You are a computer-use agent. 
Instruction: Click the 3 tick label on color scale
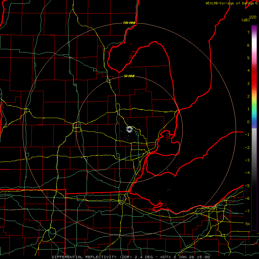(248, 83)
